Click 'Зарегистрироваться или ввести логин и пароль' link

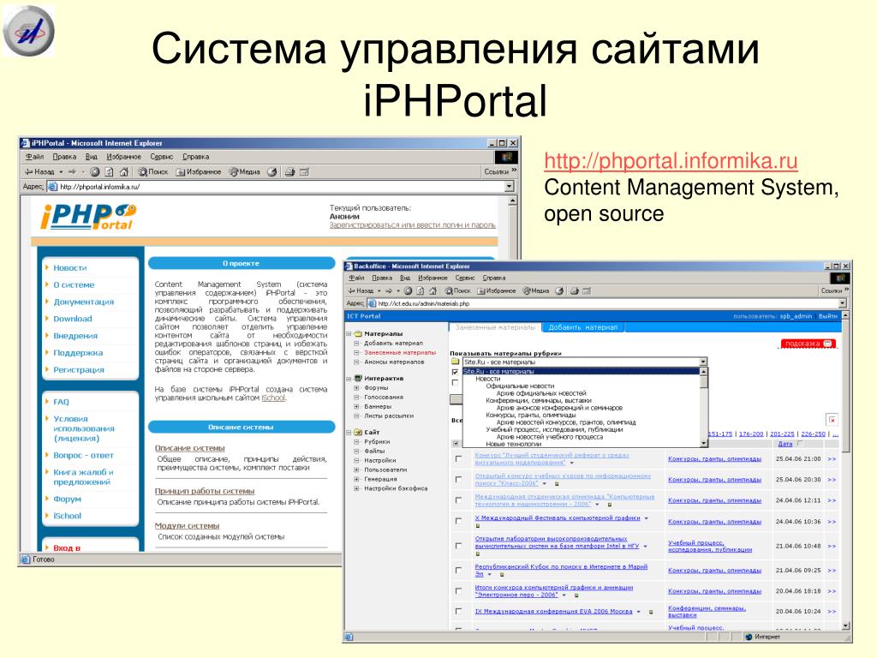click(412, 225)
